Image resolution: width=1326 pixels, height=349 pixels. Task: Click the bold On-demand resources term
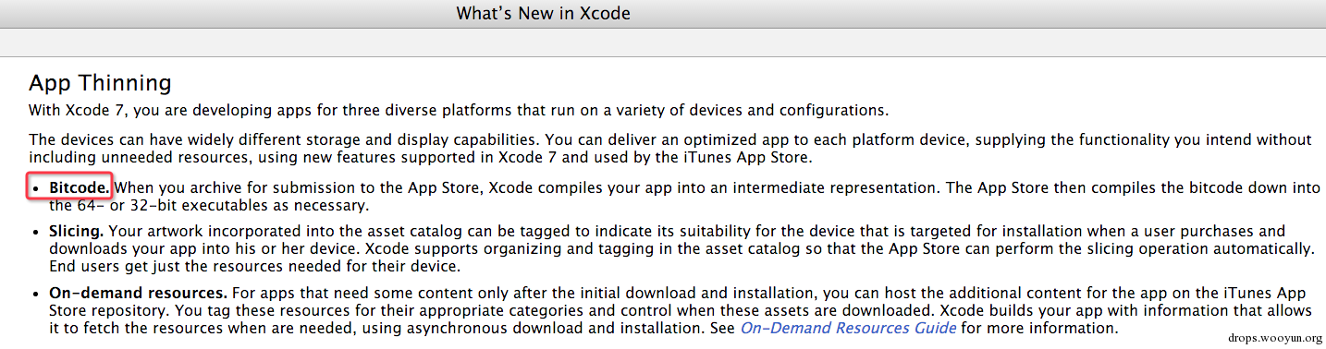pyautogui.click(x=138, y=293)
